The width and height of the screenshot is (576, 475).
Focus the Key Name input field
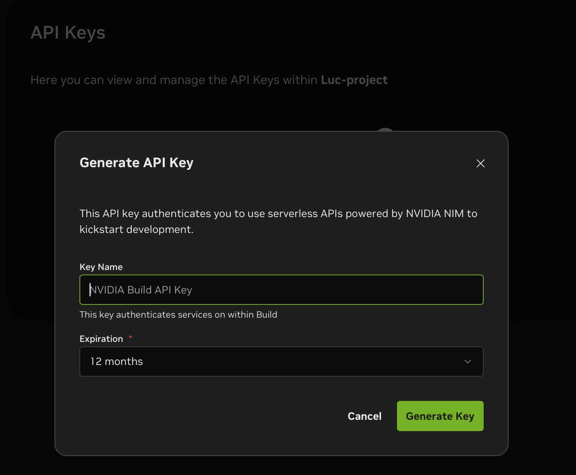(x=281, y=290)
